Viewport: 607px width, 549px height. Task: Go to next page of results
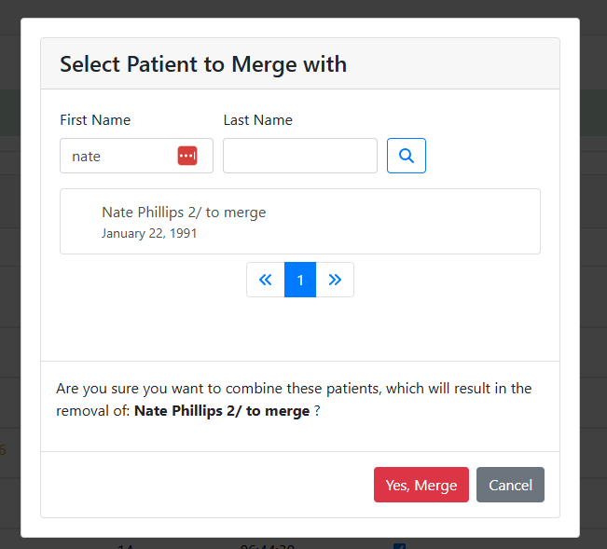(335, 280)
